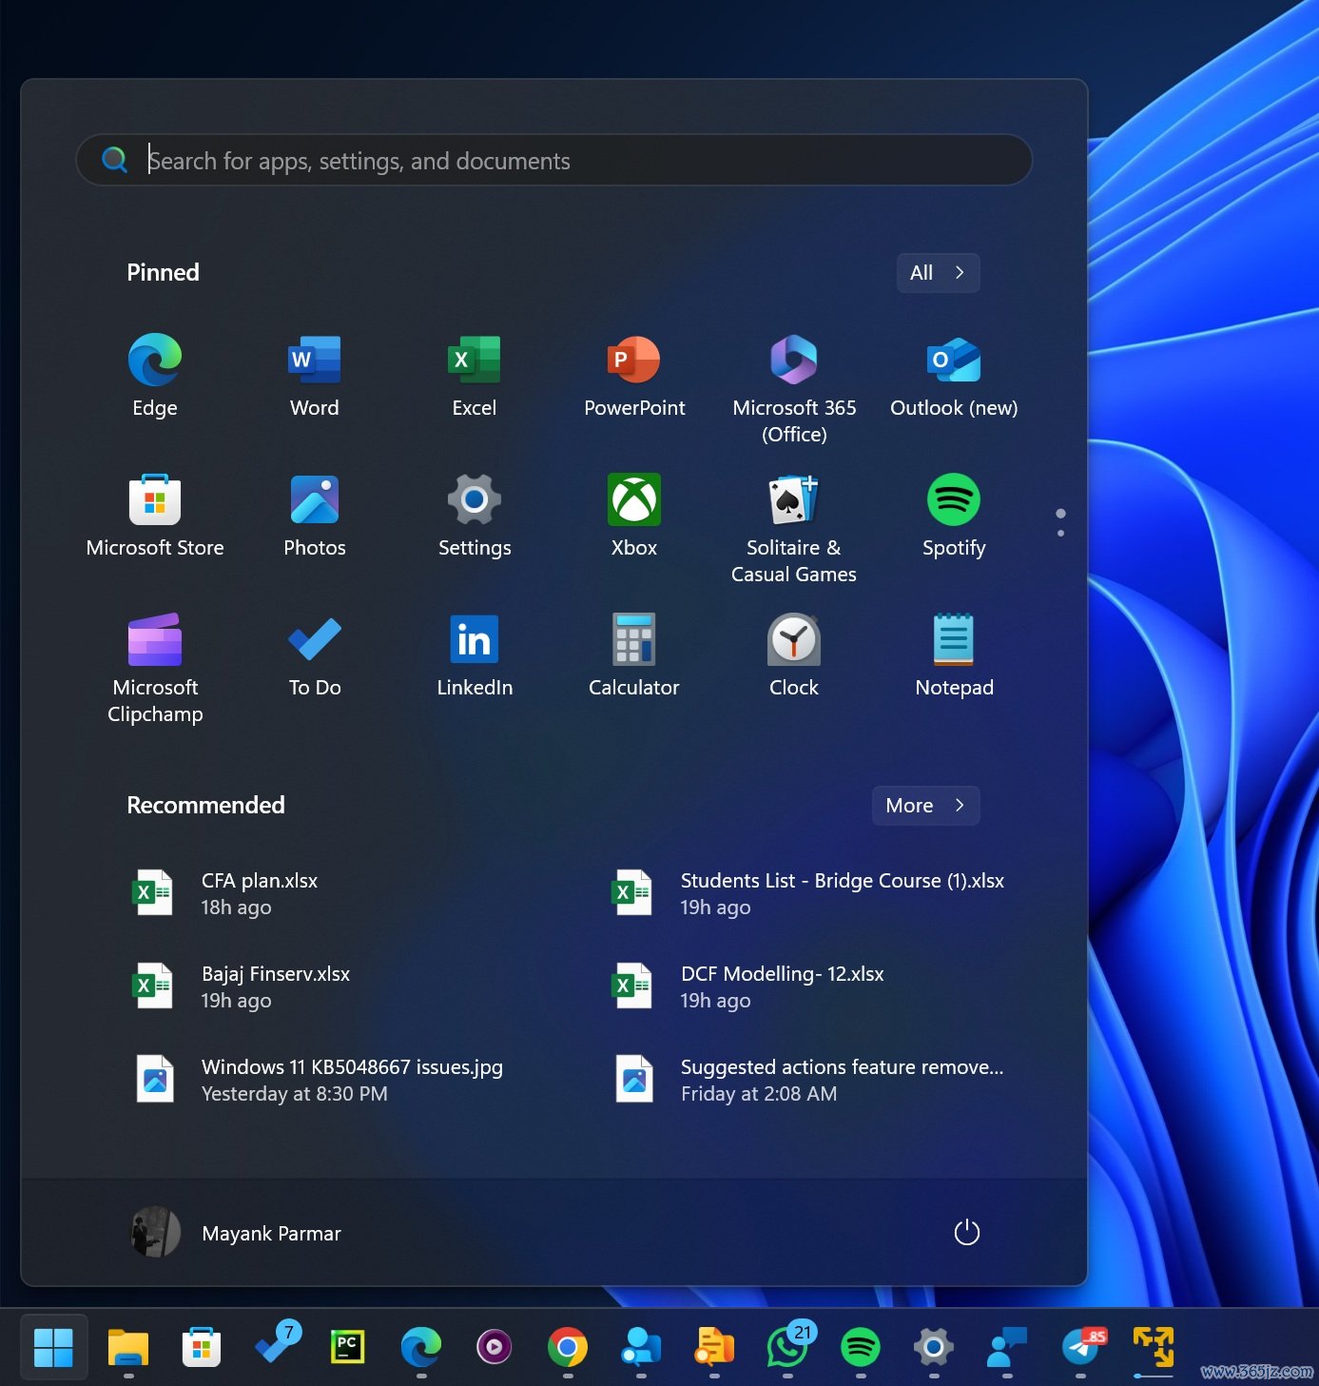Screen dimensions: 1319x1386
Task: Click the Windows Start button on taskbar
Action: pos(53,1347)
